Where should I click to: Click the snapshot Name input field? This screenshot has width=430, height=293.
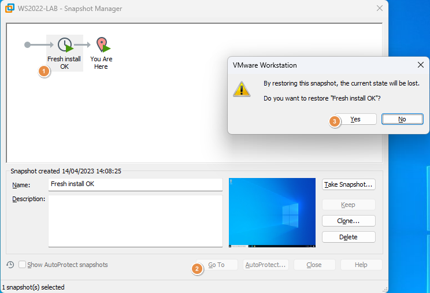click(x=135, y=184)
